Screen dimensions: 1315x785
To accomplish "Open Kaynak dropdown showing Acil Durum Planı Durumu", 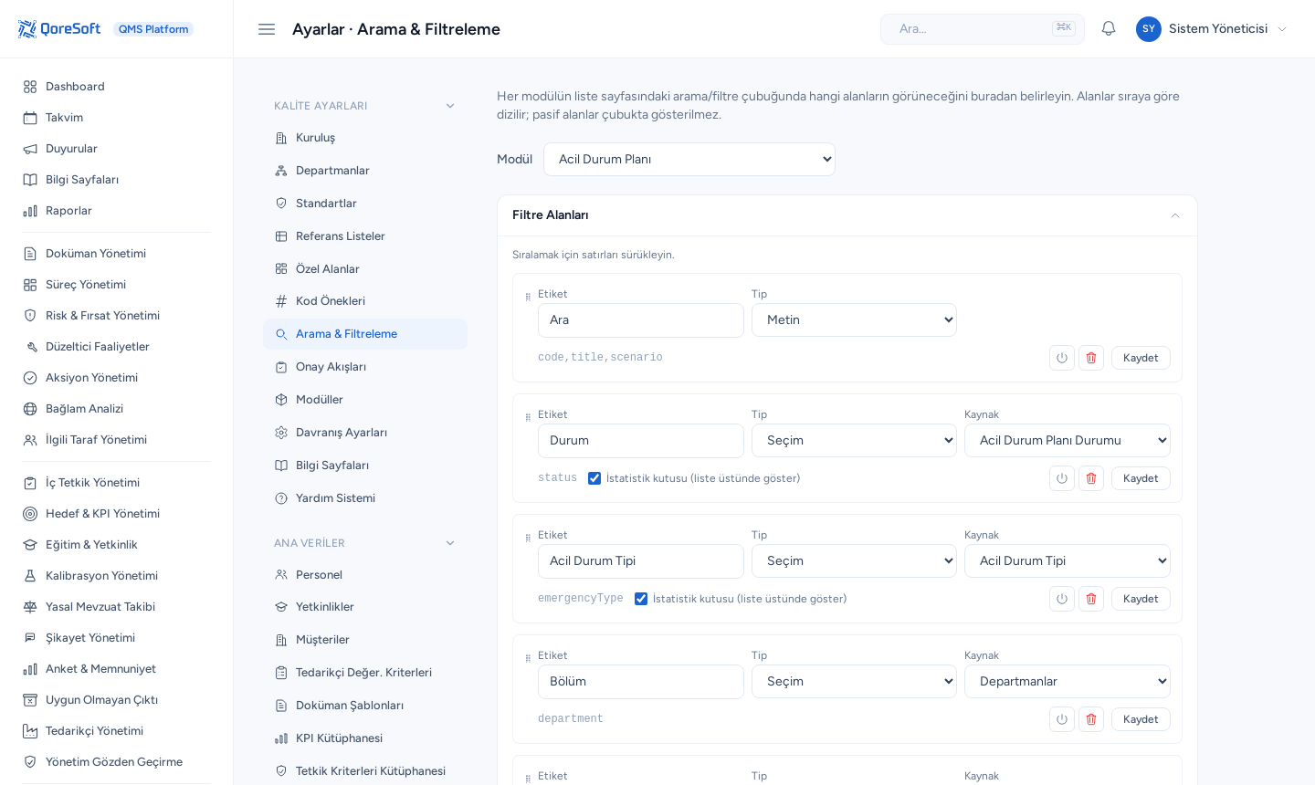I will click(1068, 440).
